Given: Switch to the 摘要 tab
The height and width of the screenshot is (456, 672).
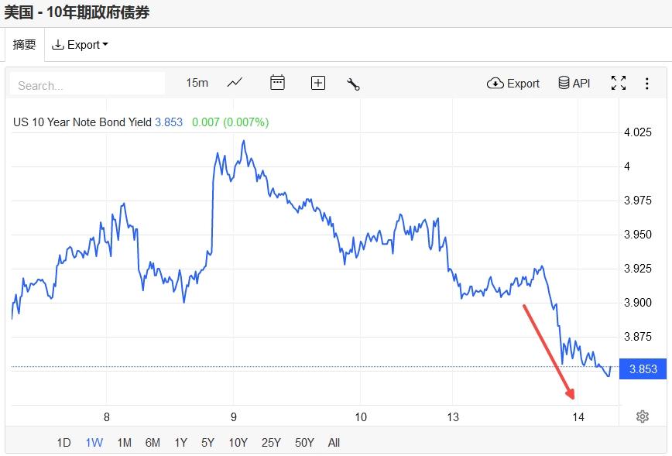Looking at the screenshot, I should [24, 45].
